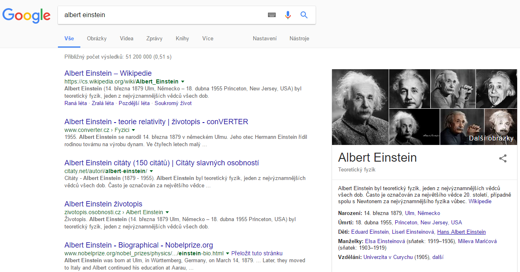Open the Soukromý život sitelink
The height and width of the screenshot is (272, 520).
[173, 103]
